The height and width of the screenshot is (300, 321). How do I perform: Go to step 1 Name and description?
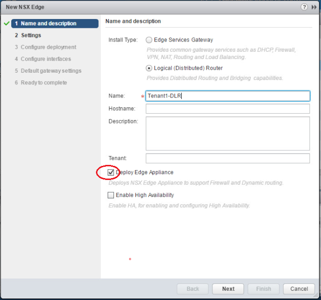[55, 23]
